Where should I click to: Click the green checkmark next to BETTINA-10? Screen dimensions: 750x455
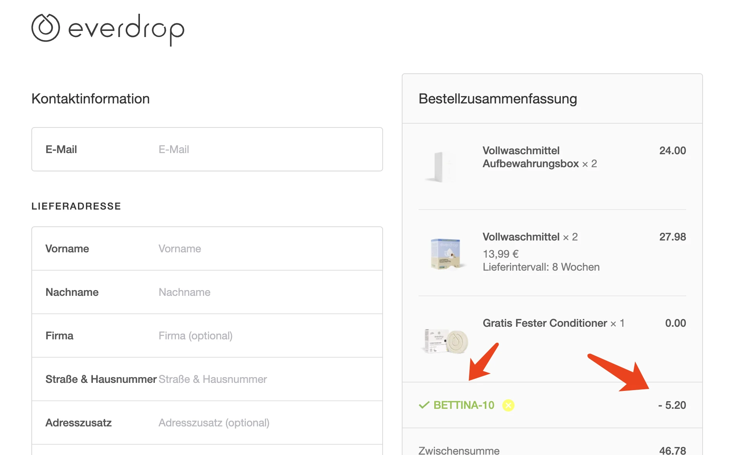click(x=424, y=405)
